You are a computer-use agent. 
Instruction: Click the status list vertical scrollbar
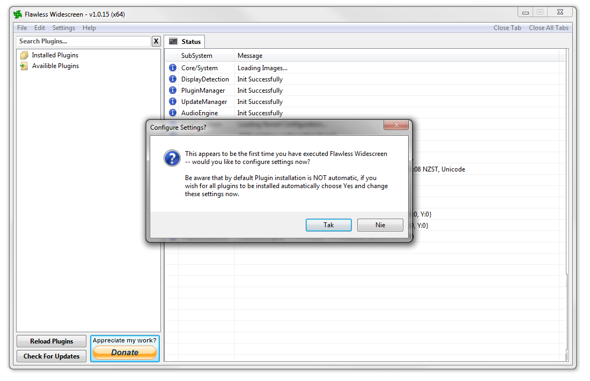click(567, 205)
